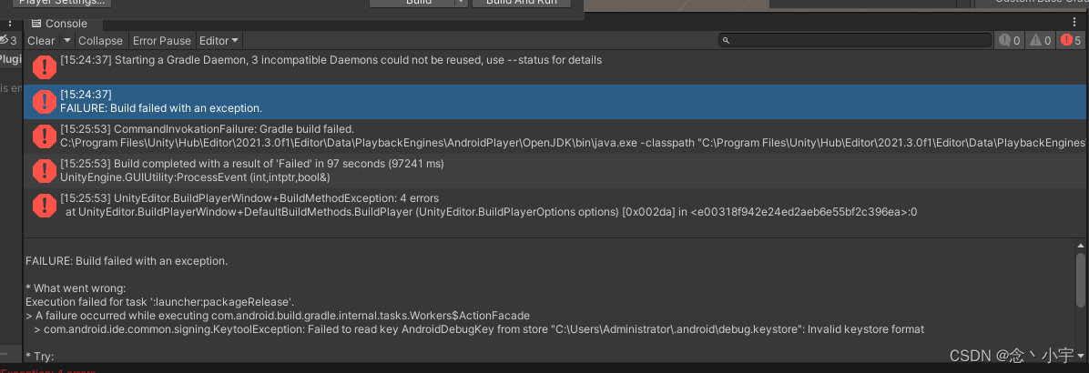Open the Build button dropdown arrow

[461, 3]
